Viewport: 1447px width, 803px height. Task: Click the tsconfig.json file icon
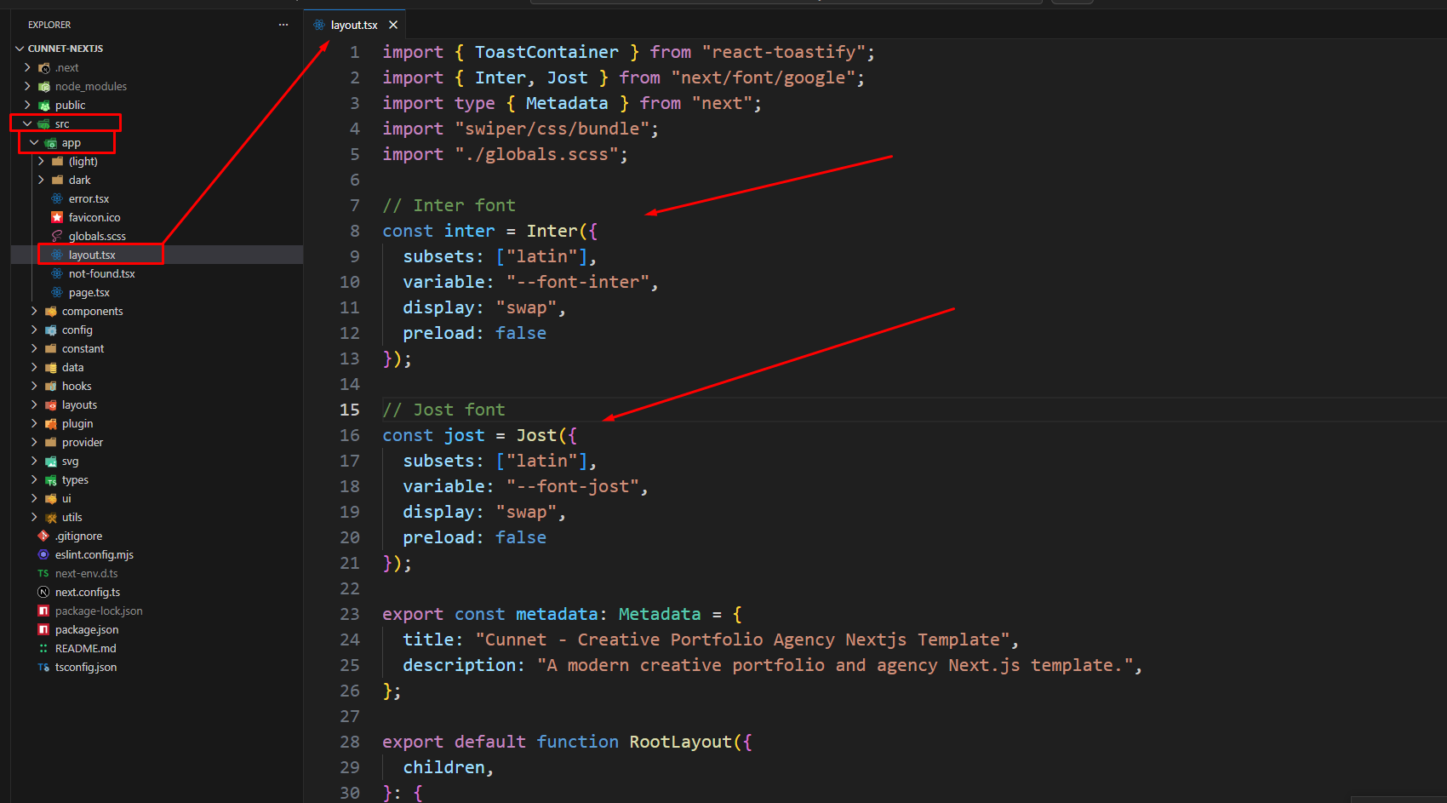pos(43,667)
